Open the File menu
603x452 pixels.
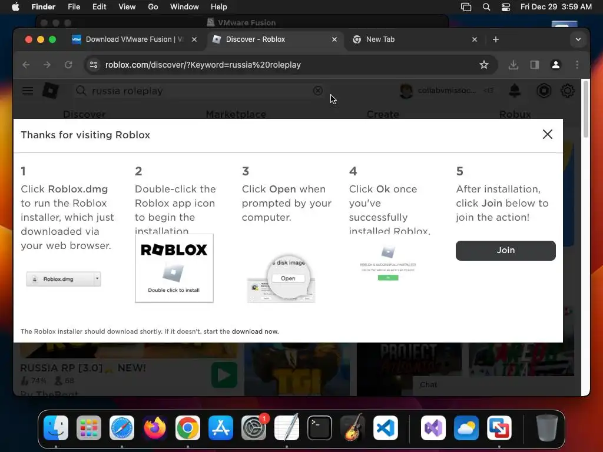pyautogui.click(x=74, y=7)
